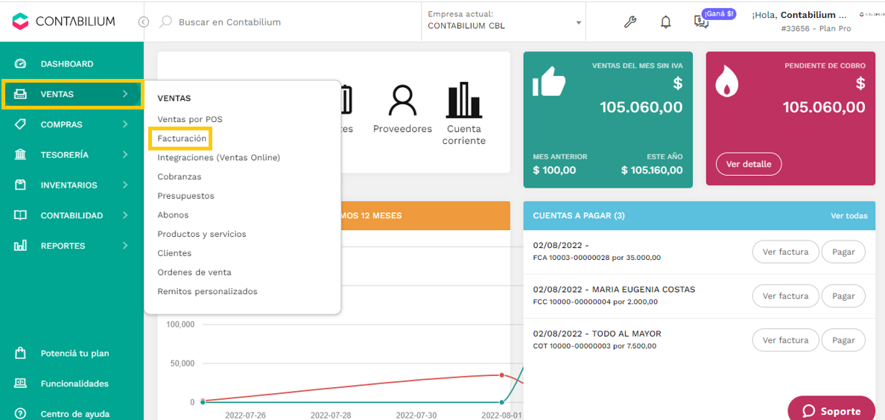Open Remitos personalizados
The height and width of the screenshot is (420, 885).
(207, 291)
